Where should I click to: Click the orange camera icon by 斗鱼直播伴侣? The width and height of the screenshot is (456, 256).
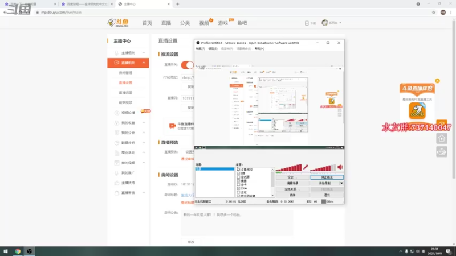tap(172, 126)
